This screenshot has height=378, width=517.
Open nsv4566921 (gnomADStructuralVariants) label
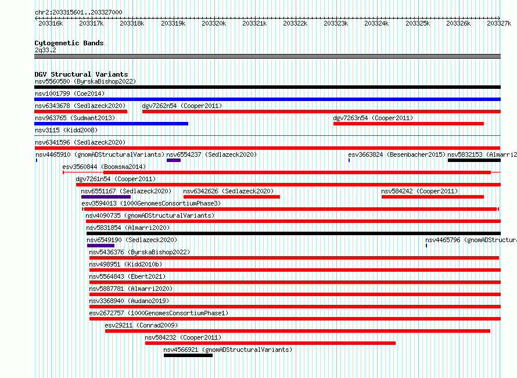(x=228, y=350)
